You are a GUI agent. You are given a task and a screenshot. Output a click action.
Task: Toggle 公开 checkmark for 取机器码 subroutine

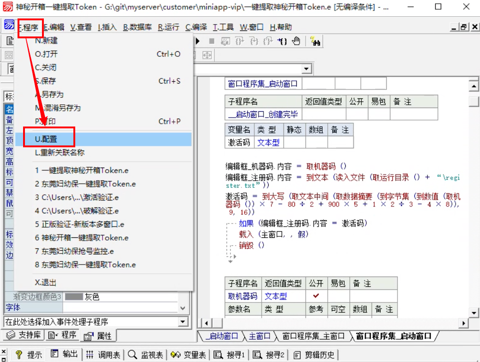click(316, 296)
